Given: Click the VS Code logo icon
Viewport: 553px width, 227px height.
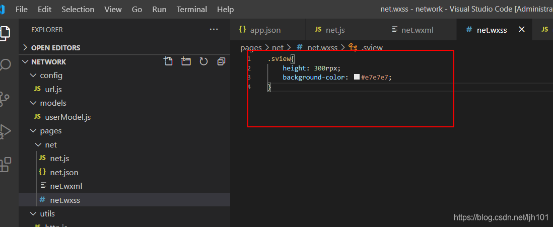Looking at the screenshot, I should [x=2, y=9].
